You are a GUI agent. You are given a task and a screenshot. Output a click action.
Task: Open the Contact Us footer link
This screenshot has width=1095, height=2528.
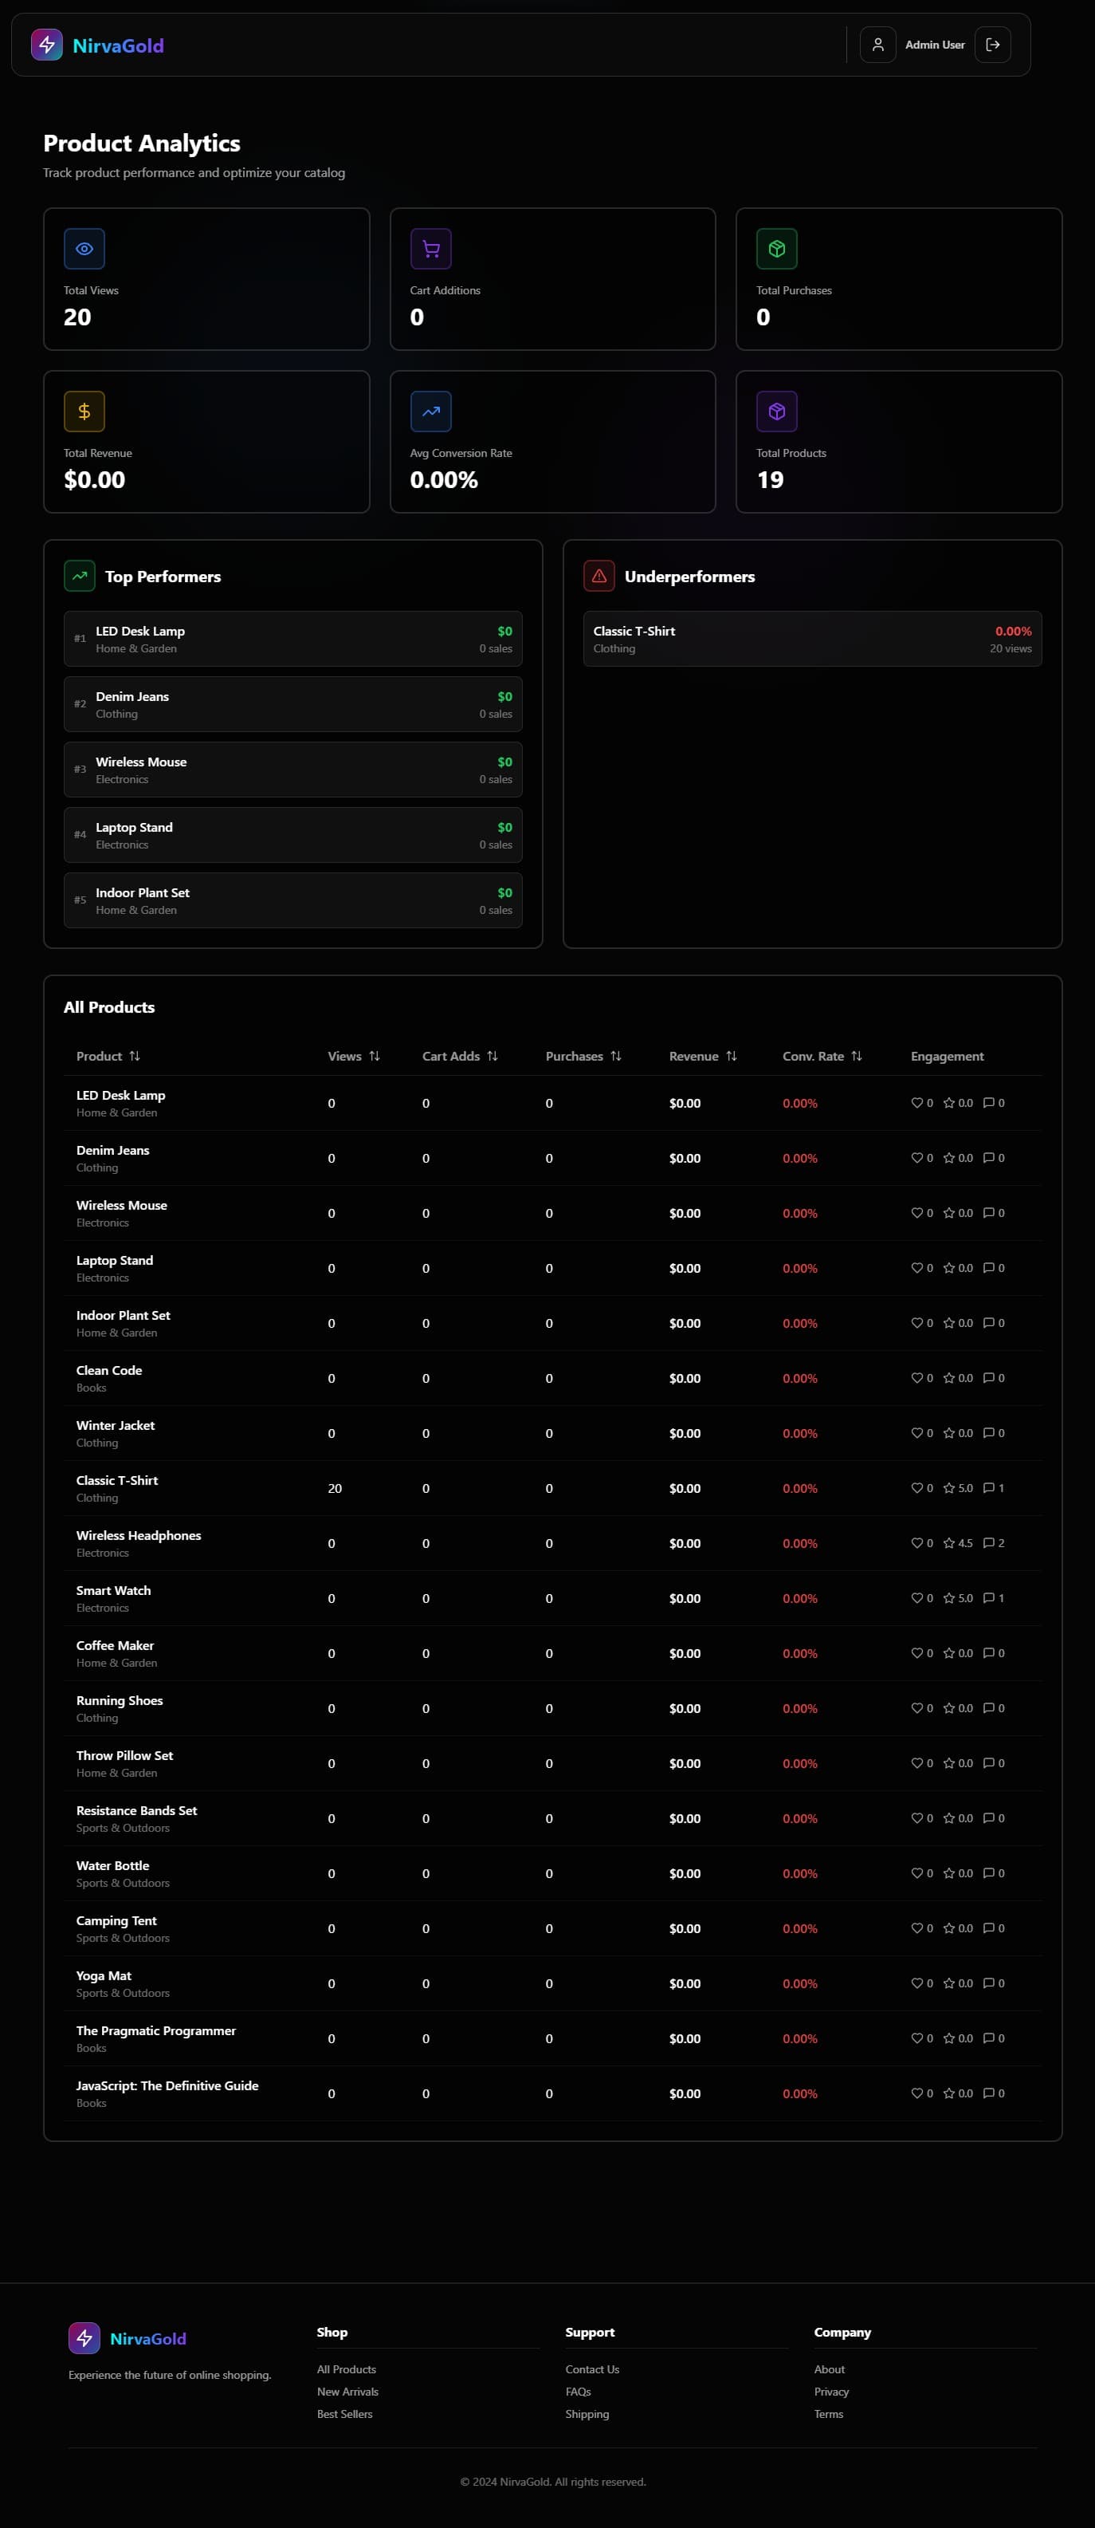(x=592, y=2369)
